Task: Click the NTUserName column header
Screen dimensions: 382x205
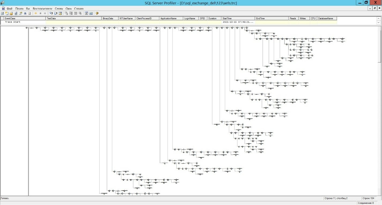Action: coord(127,18)
